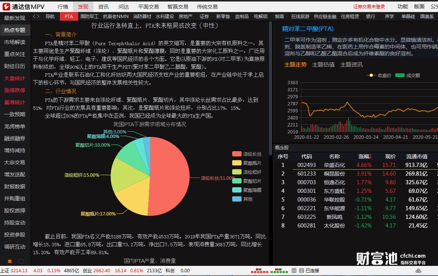Switch to 房地产 tab

[x=186, y=17]
